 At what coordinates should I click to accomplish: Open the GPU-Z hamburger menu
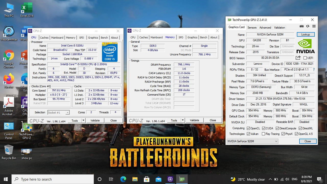(314, 26)
